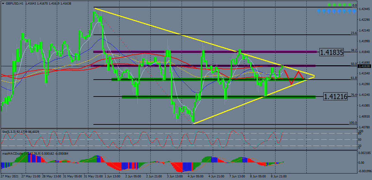
Task: Click the -0.001996 MACD scale value
Action: click(364, 171)
